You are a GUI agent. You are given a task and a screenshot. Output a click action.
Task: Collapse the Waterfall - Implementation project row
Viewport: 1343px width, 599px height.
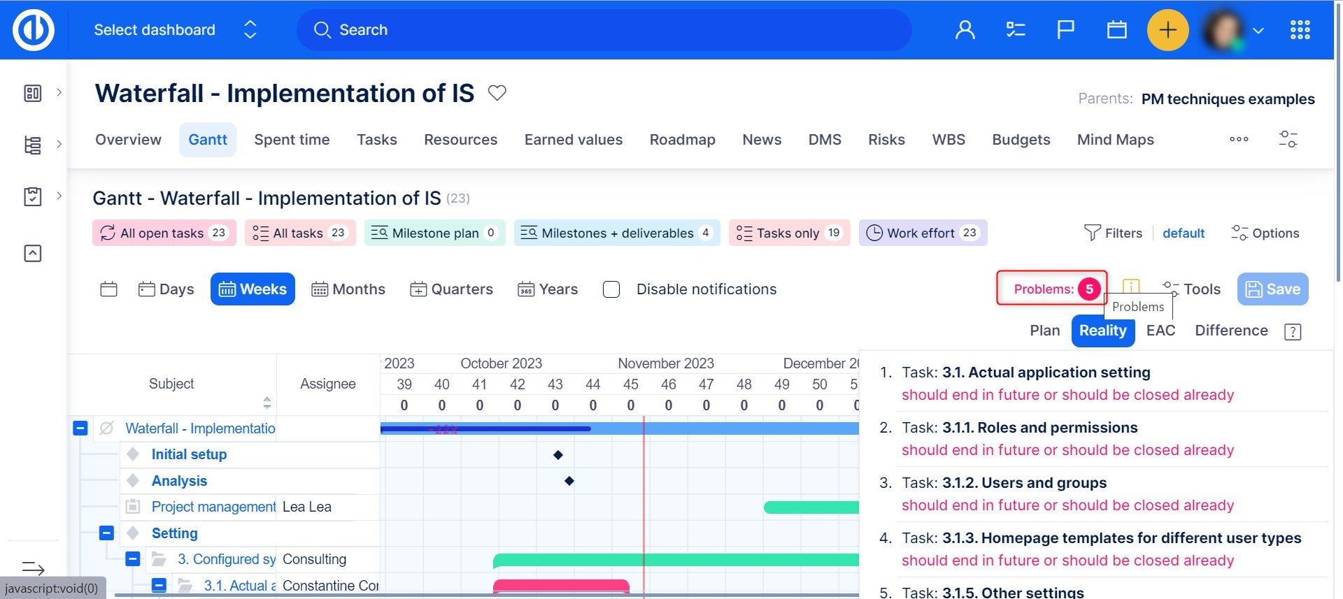tap(80, 428)
